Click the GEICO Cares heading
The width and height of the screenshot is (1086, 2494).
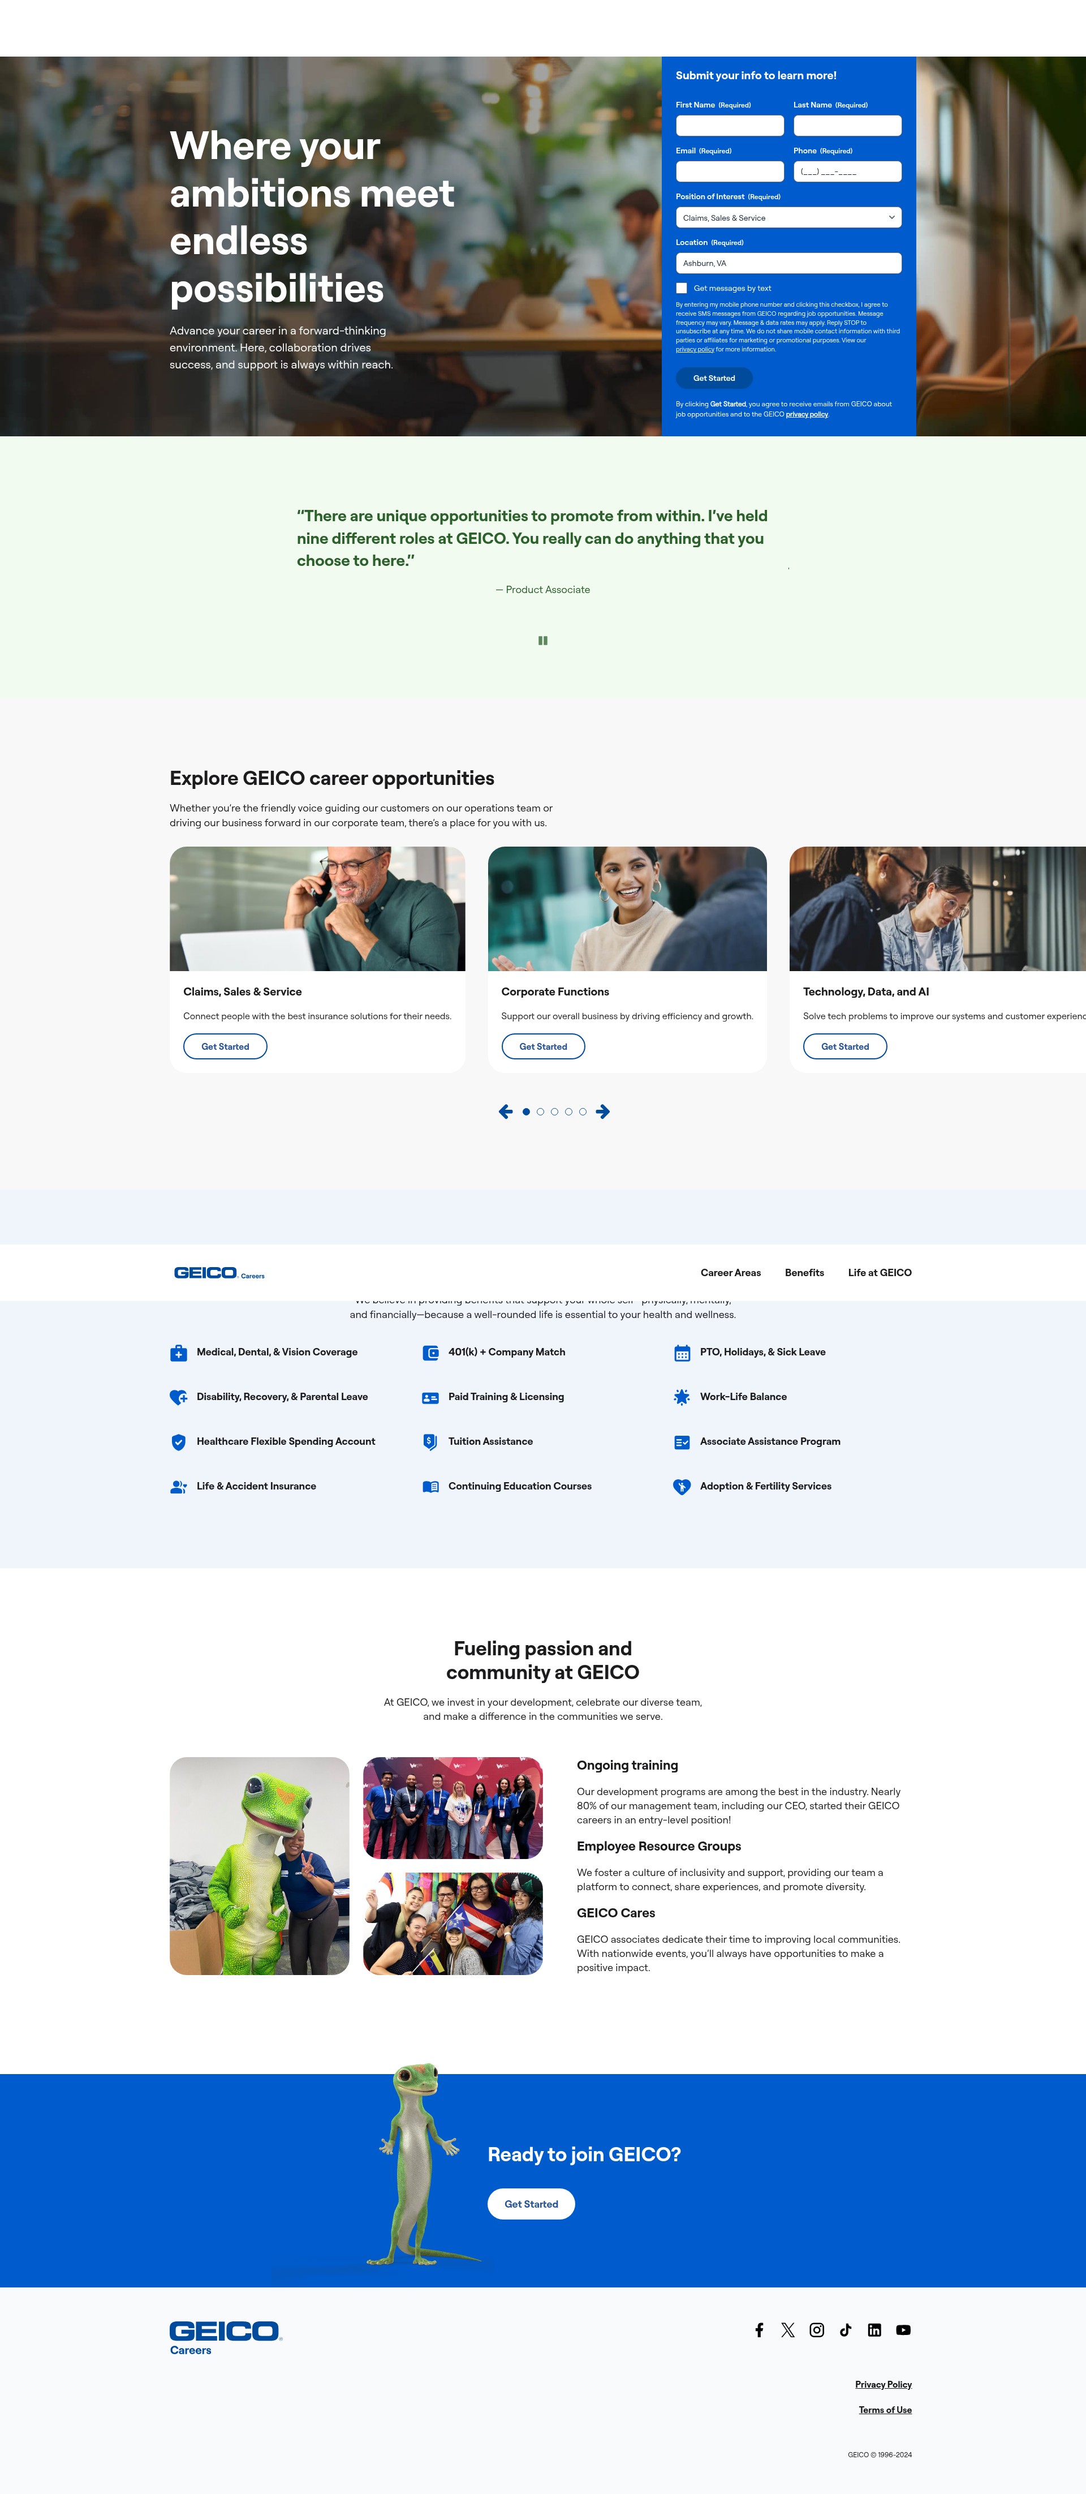pos(615,1913)
